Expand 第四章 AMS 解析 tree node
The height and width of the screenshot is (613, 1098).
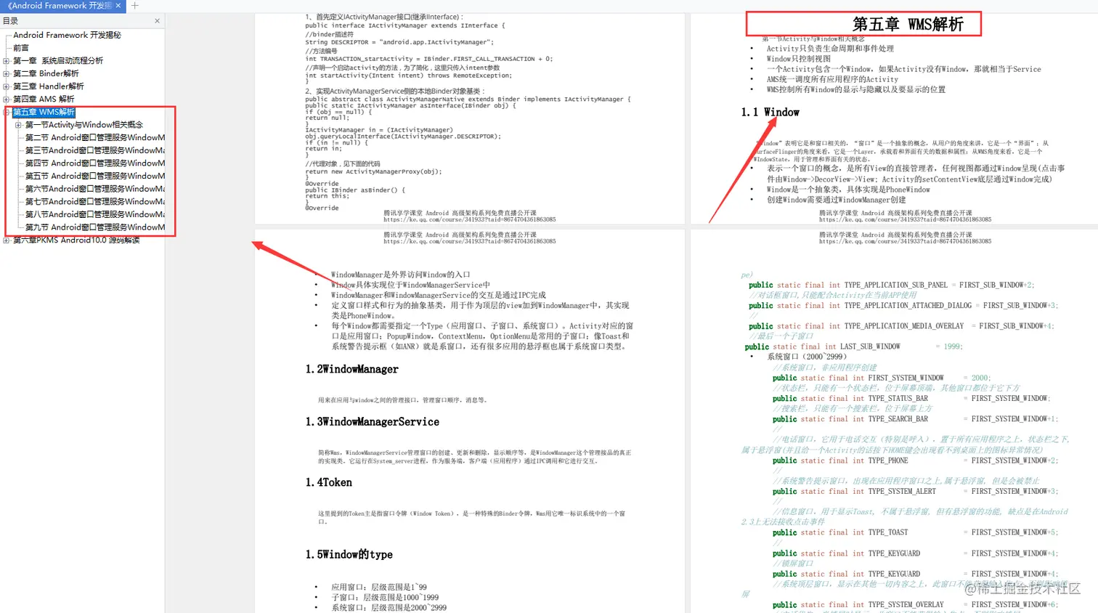point(7,99)
